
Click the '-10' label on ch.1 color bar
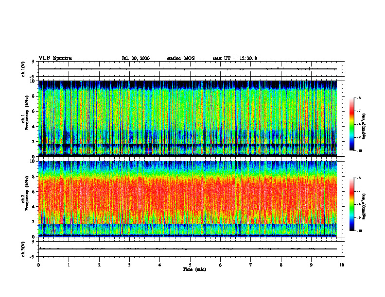(x=359, y=151)
